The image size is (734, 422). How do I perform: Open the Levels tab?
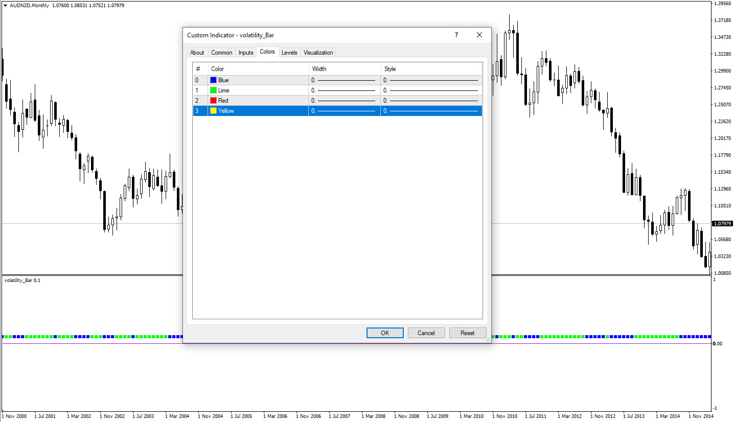pos(289,53)
